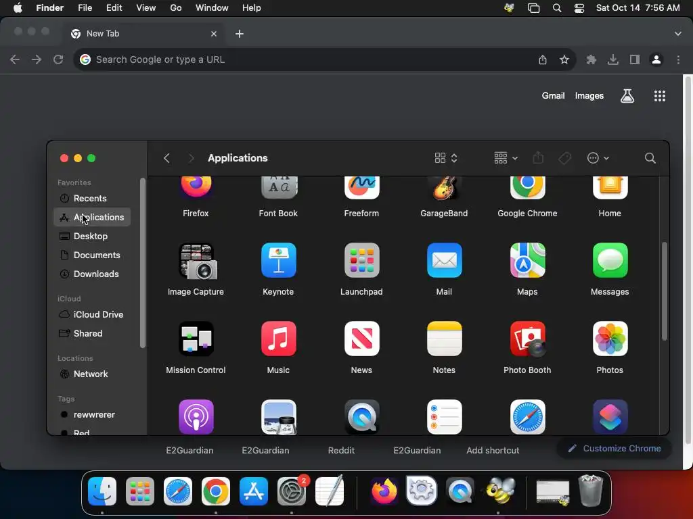Open Finder group-by options dropdown
693x519 pixels.
[x=506, y=158]
